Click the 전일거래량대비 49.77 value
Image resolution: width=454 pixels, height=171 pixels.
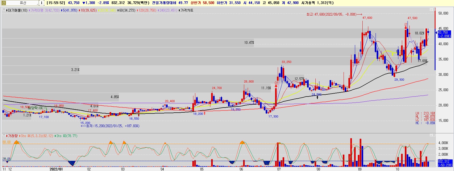point(170,3)
